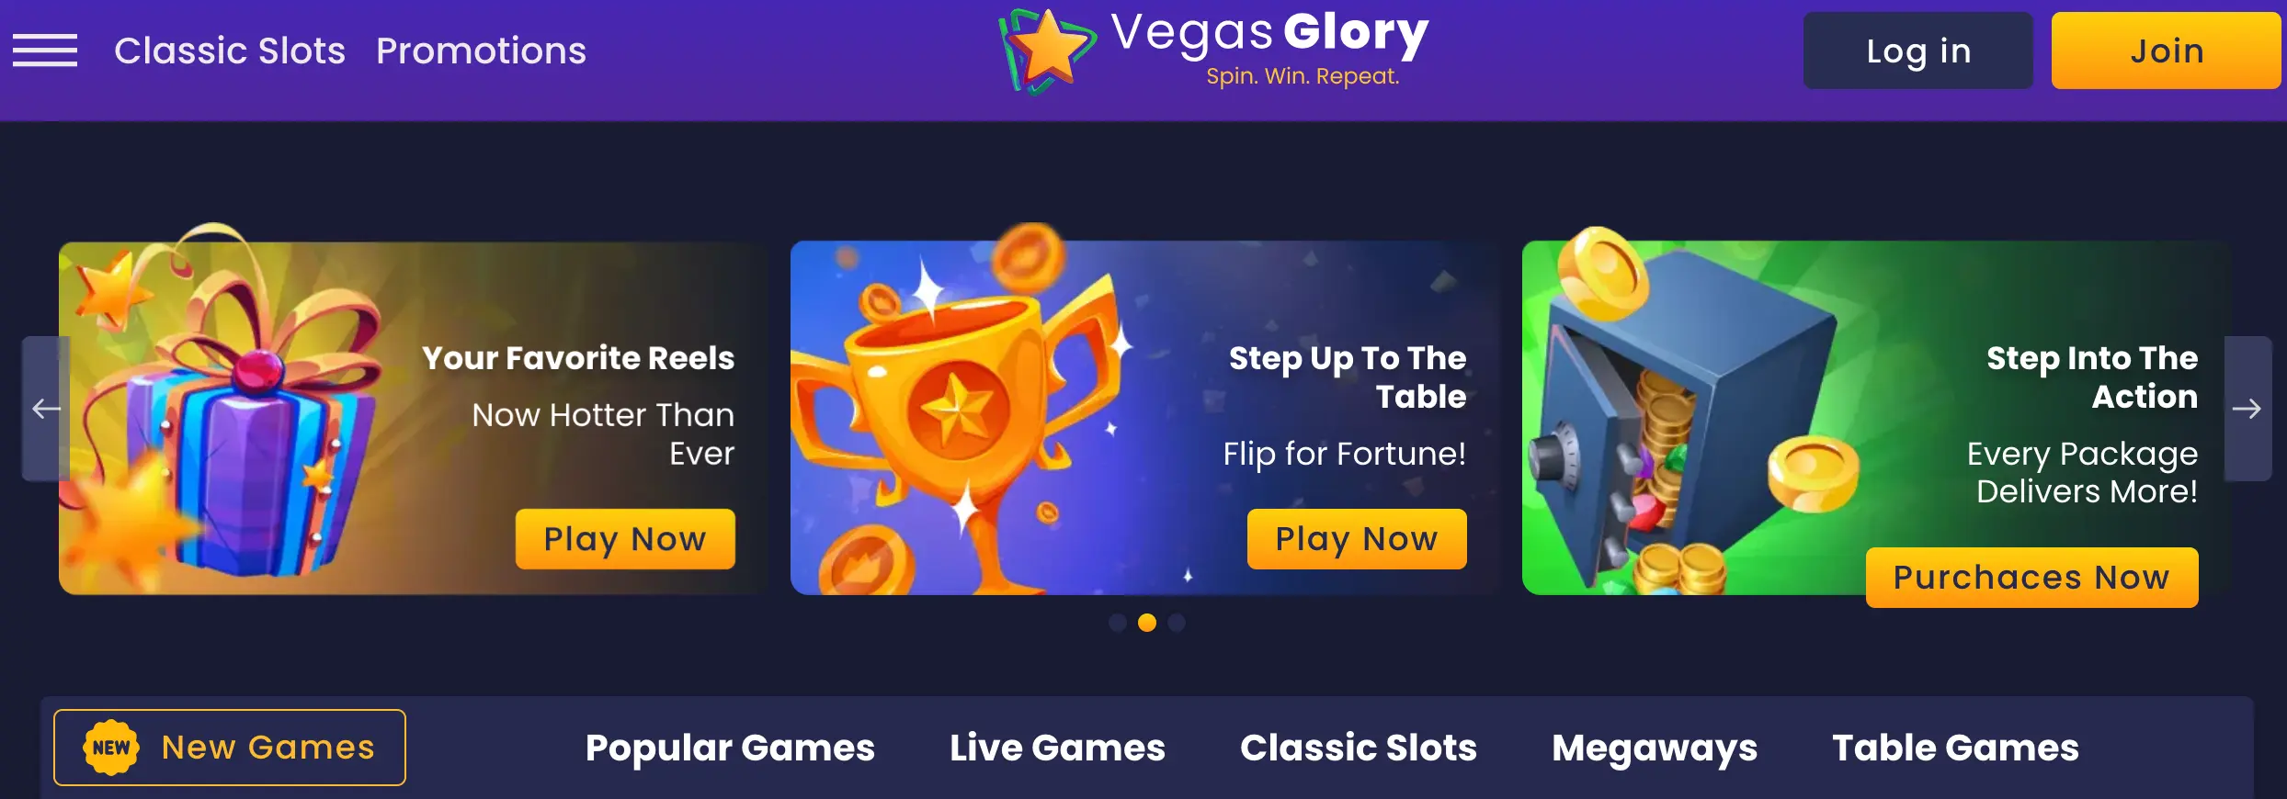
Task: Click the Purchases Now button
Action: [x=2032, y=578]
